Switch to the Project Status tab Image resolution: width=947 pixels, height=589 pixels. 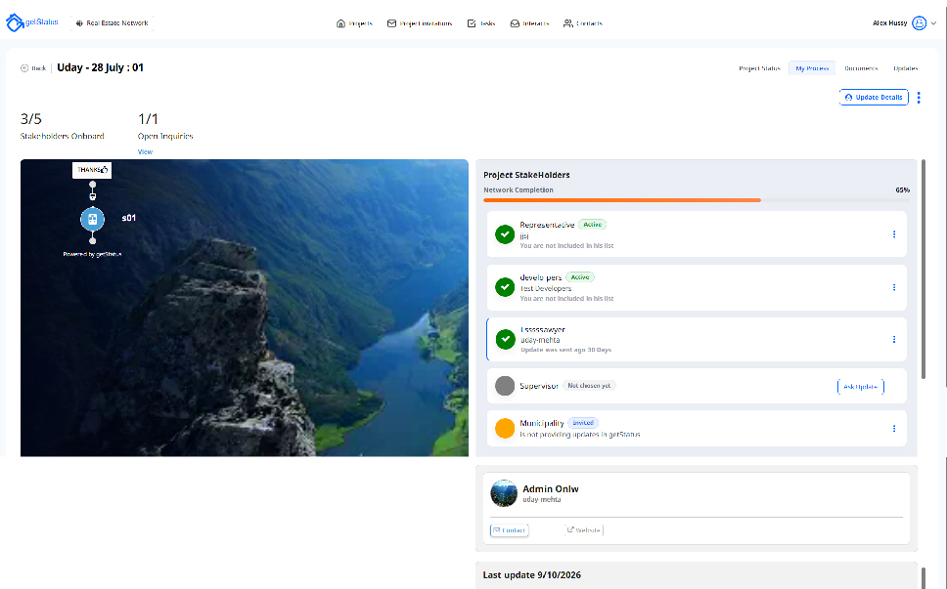point(759,68)
